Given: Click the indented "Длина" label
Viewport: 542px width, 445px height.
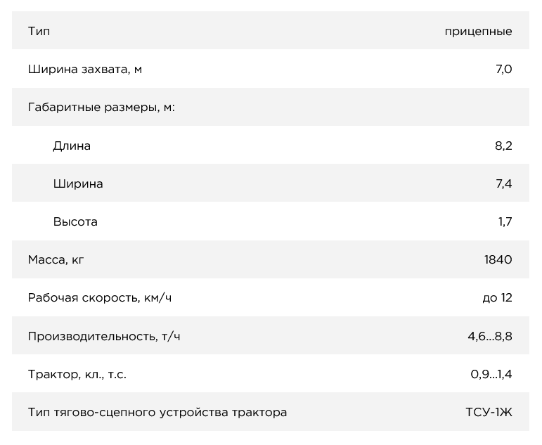Looking at the screenshot, I should coord(72,146).
